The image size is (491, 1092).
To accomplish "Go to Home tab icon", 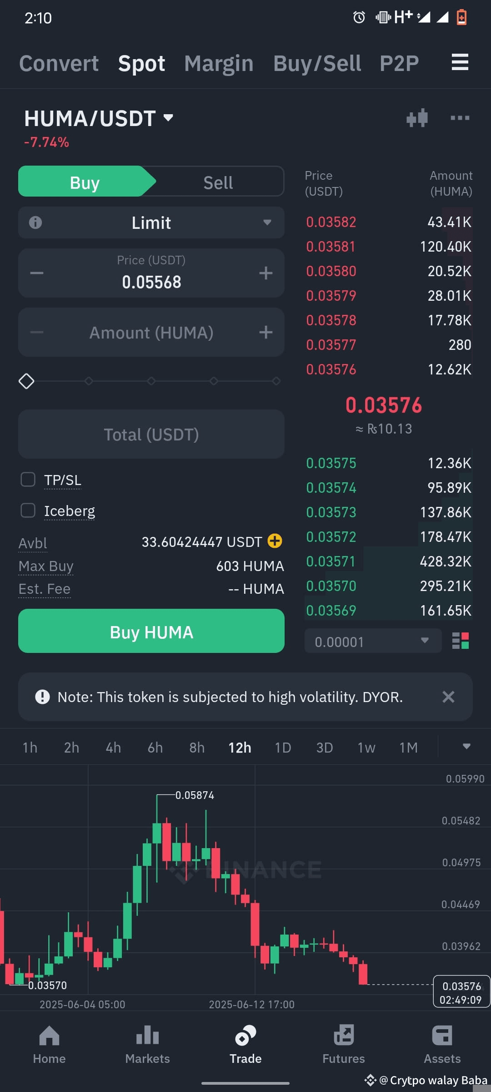I will point(49,1036).
